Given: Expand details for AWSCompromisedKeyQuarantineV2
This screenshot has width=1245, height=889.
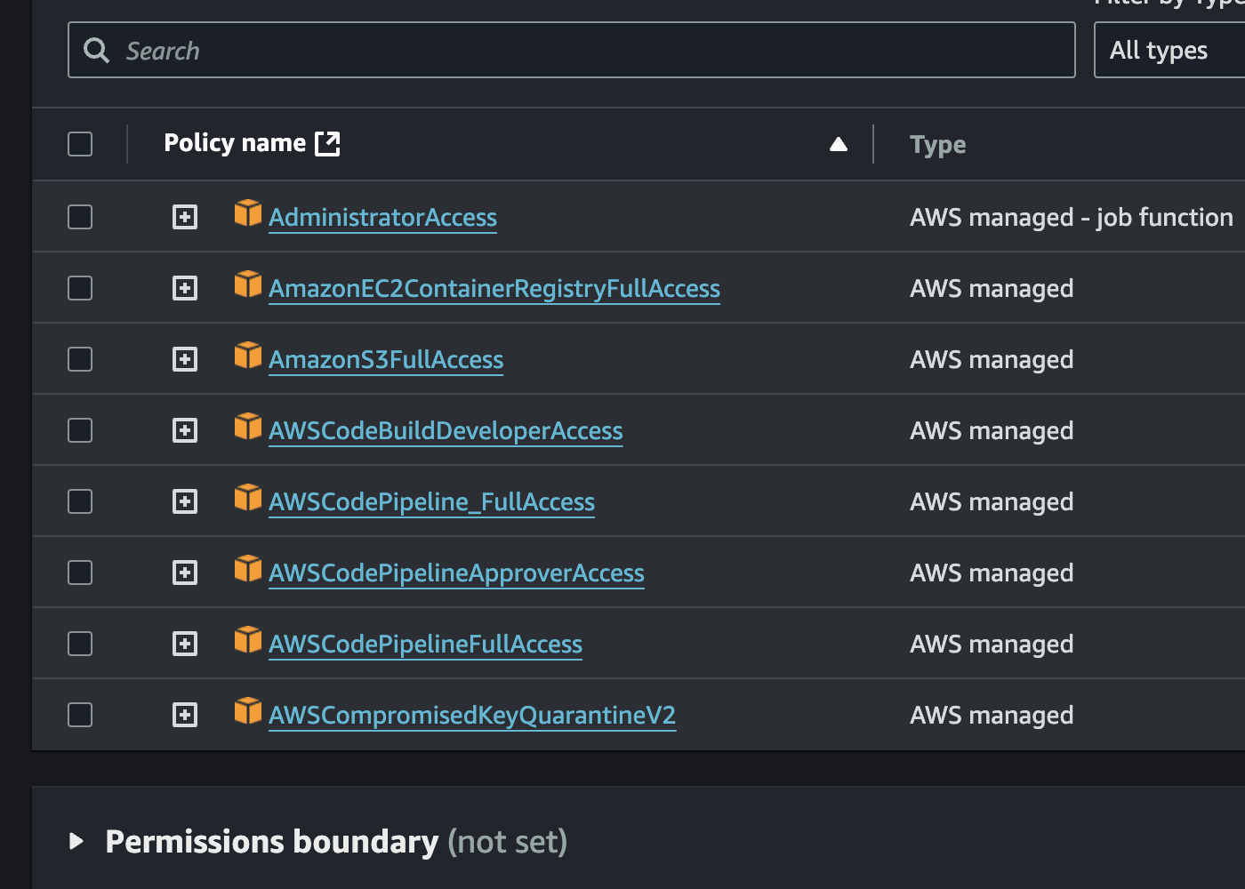Looking at the screenshot, I should point(185,714).
